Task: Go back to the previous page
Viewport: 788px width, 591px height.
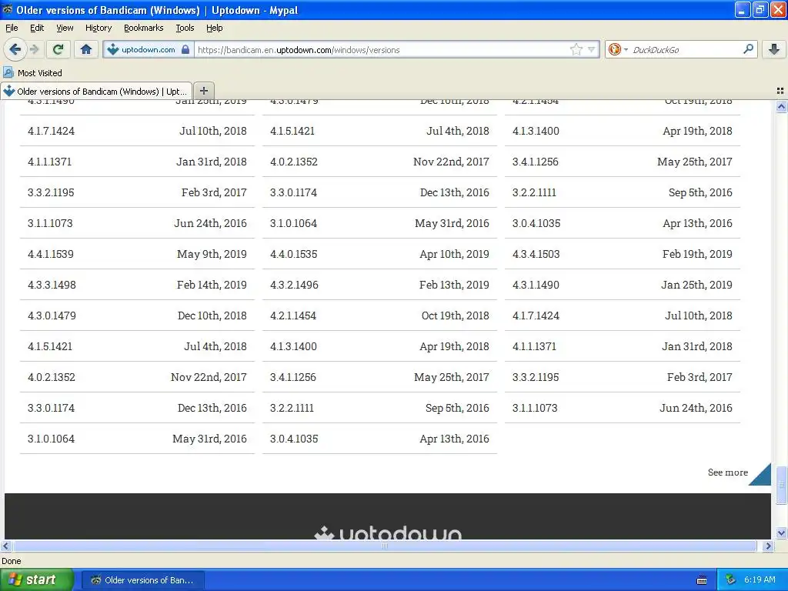Action: tap(15, 49)
